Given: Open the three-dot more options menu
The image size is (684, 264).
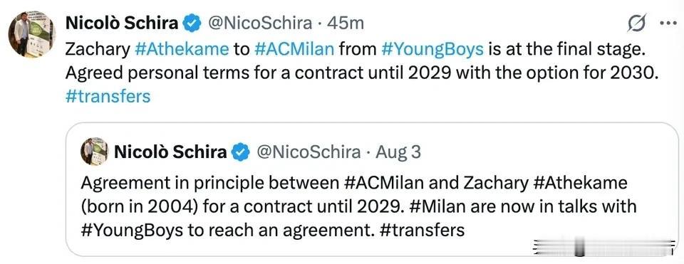Looking at the screenshot, I should (x=668, y=23).
